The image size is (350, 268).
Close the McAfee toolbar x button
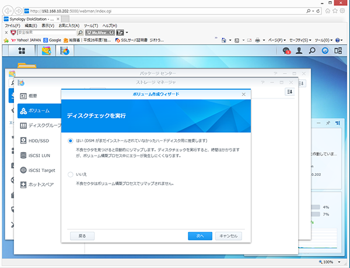(x=6, y=33)
